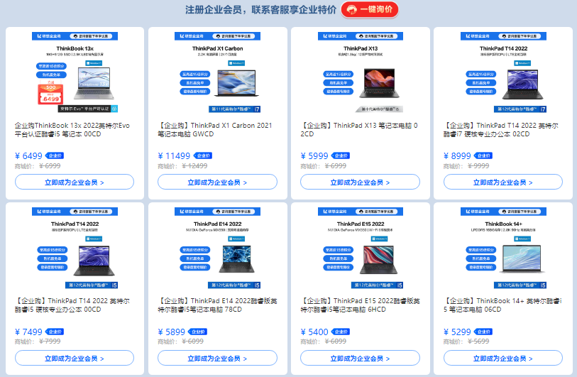Click the ¥ 5400 enterprise price
The height and width of the screenshot is (377, 577).
(x=314, y=332)
